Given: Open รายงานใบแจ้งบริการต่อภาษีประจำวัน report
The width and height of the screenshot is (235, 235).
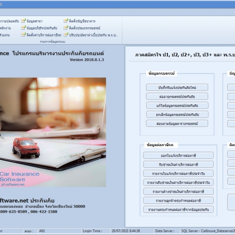Looking at the screenshot, I should [178, 174].
